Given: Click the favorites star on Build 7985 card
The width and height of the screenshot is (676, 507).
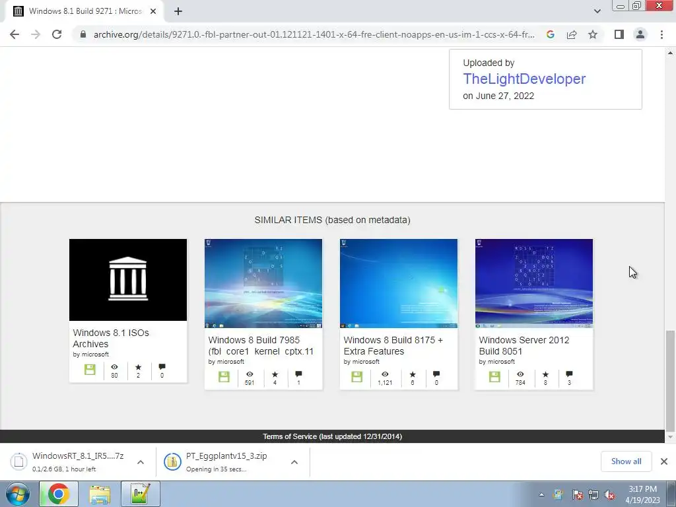Looking at the screenshot, I should (275, 374).
